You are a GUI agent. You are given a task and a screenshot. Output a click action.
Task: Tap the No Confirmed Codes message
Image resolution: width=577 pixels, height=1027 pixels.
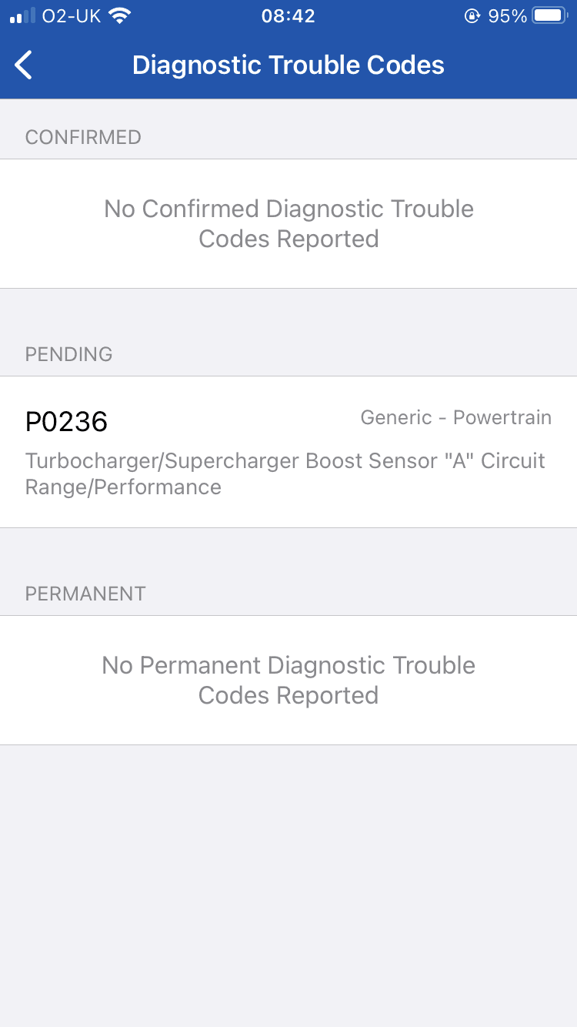point(288,223)
